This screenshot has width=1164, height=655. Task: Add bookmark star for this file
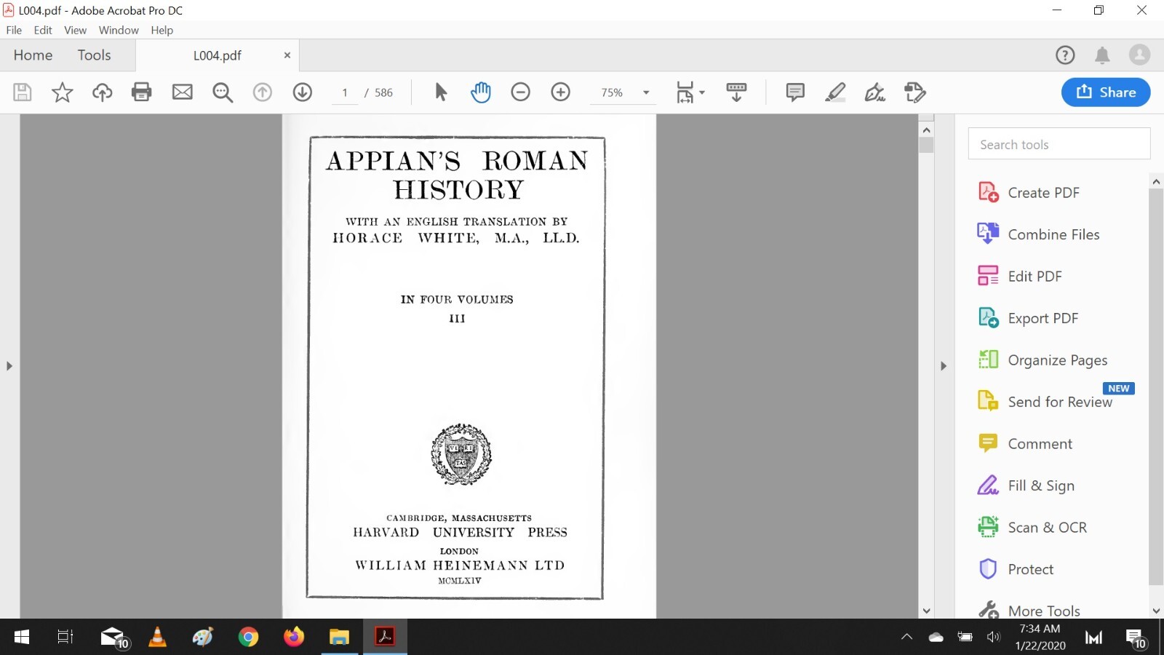point(63,92)
